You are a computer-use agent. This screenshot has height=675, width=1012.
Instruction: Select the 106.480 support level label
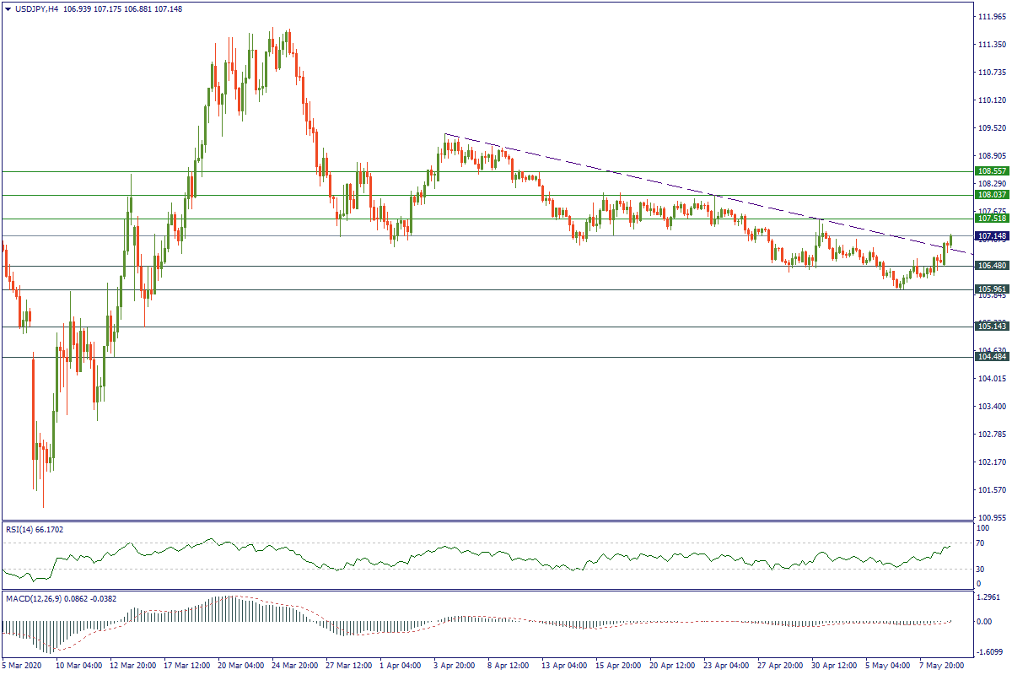pos(992,266)
